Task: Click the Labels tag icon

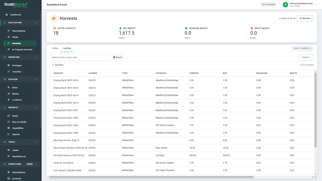Action: (9, 150)
